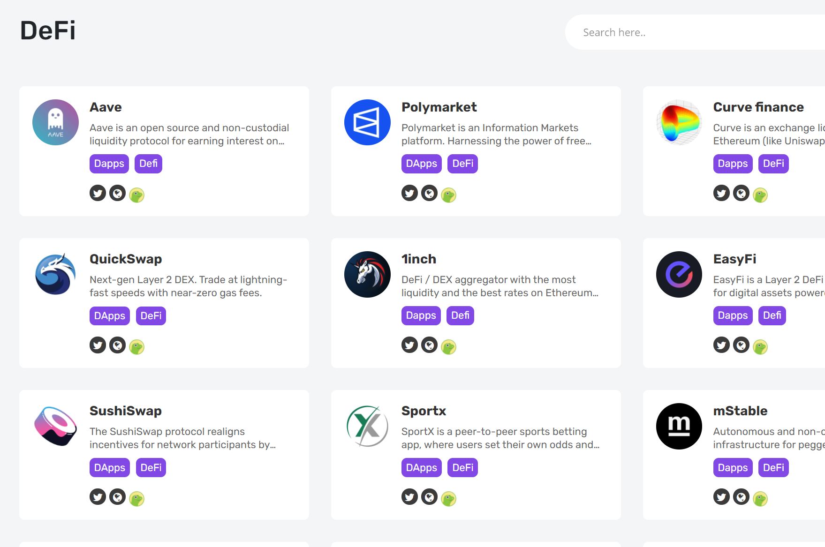The height and width of the screenshot is (547, 825).
Task: Open the Polymarket title link
Action: [439, 107]
